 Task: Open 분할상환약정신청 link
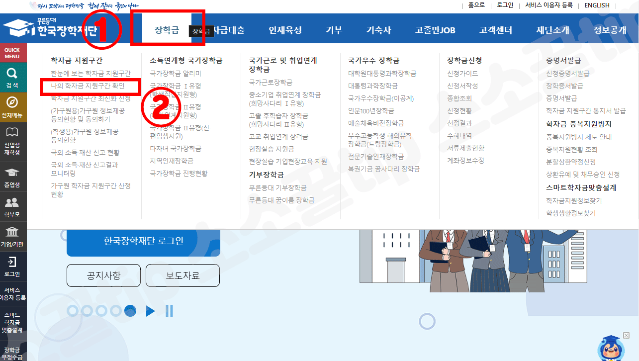pos(570,162)
